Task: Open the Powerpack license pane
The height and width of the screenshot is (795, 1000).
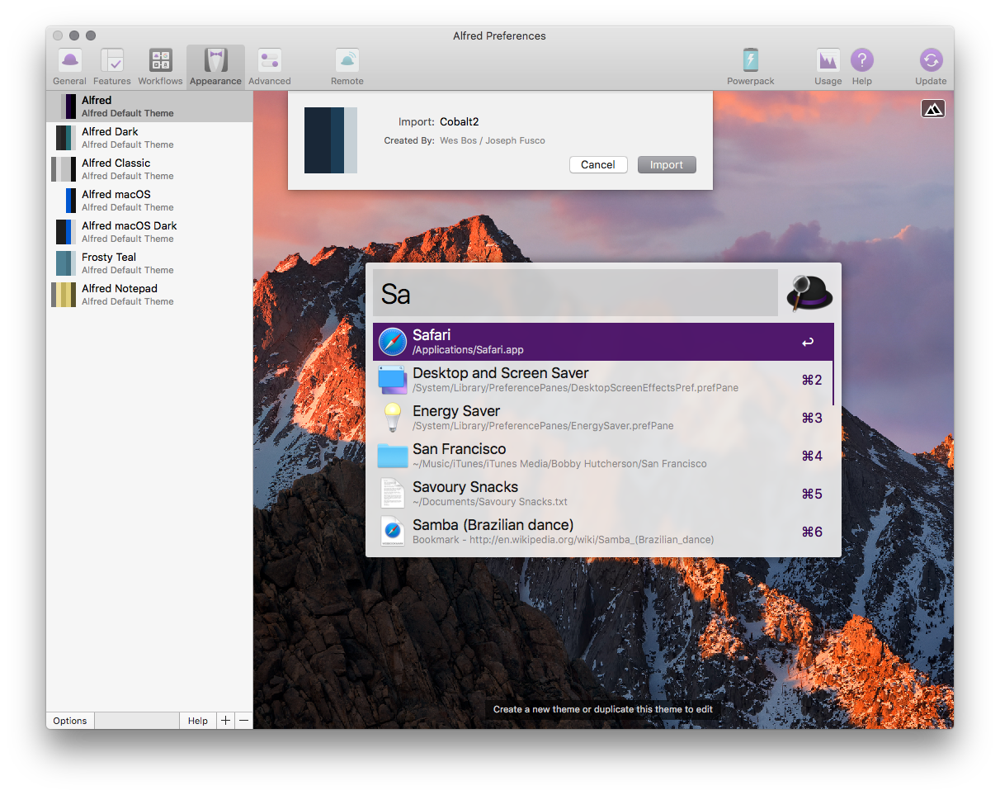Action: click(750, 67)
